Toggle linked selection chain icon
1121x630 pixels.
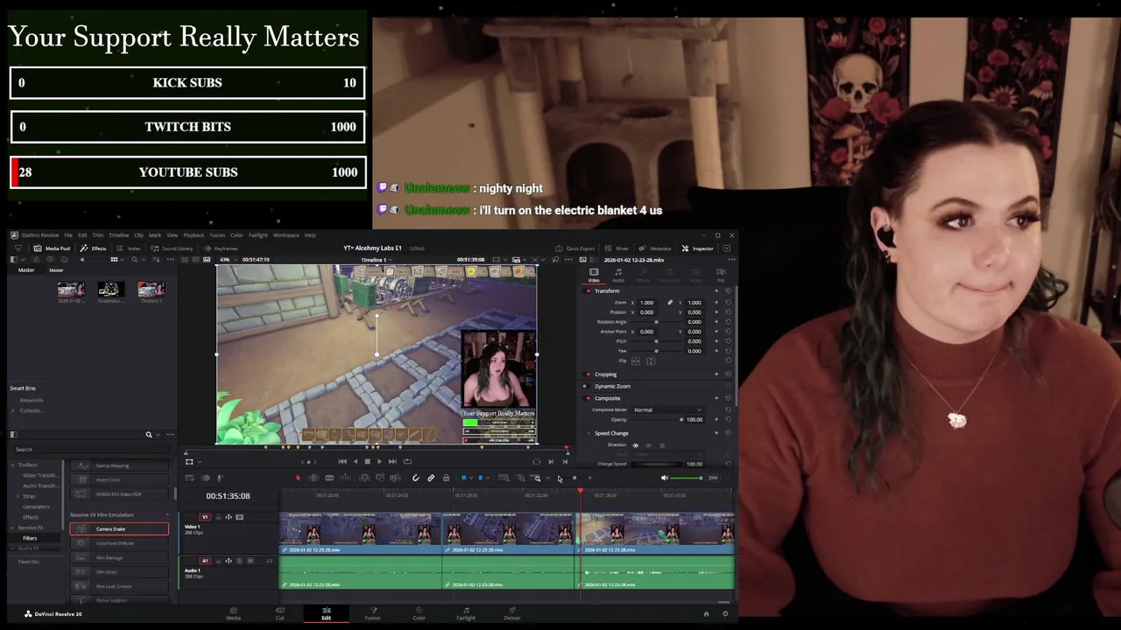click(x=431, y=478)
